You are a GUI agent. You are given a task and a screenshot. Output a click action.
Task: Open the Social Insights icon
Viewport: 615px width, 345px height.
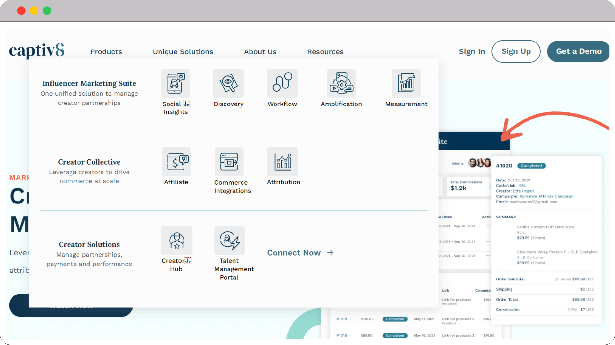click(x=176, y=83)
